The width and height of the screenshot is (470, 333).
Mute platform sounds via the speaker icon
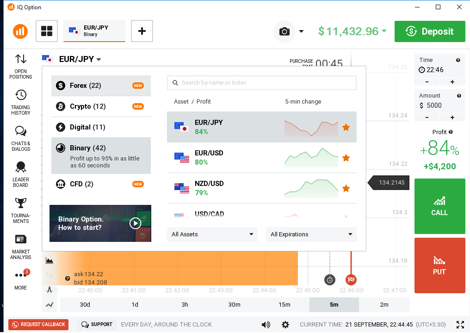click(x=266, y=324)
